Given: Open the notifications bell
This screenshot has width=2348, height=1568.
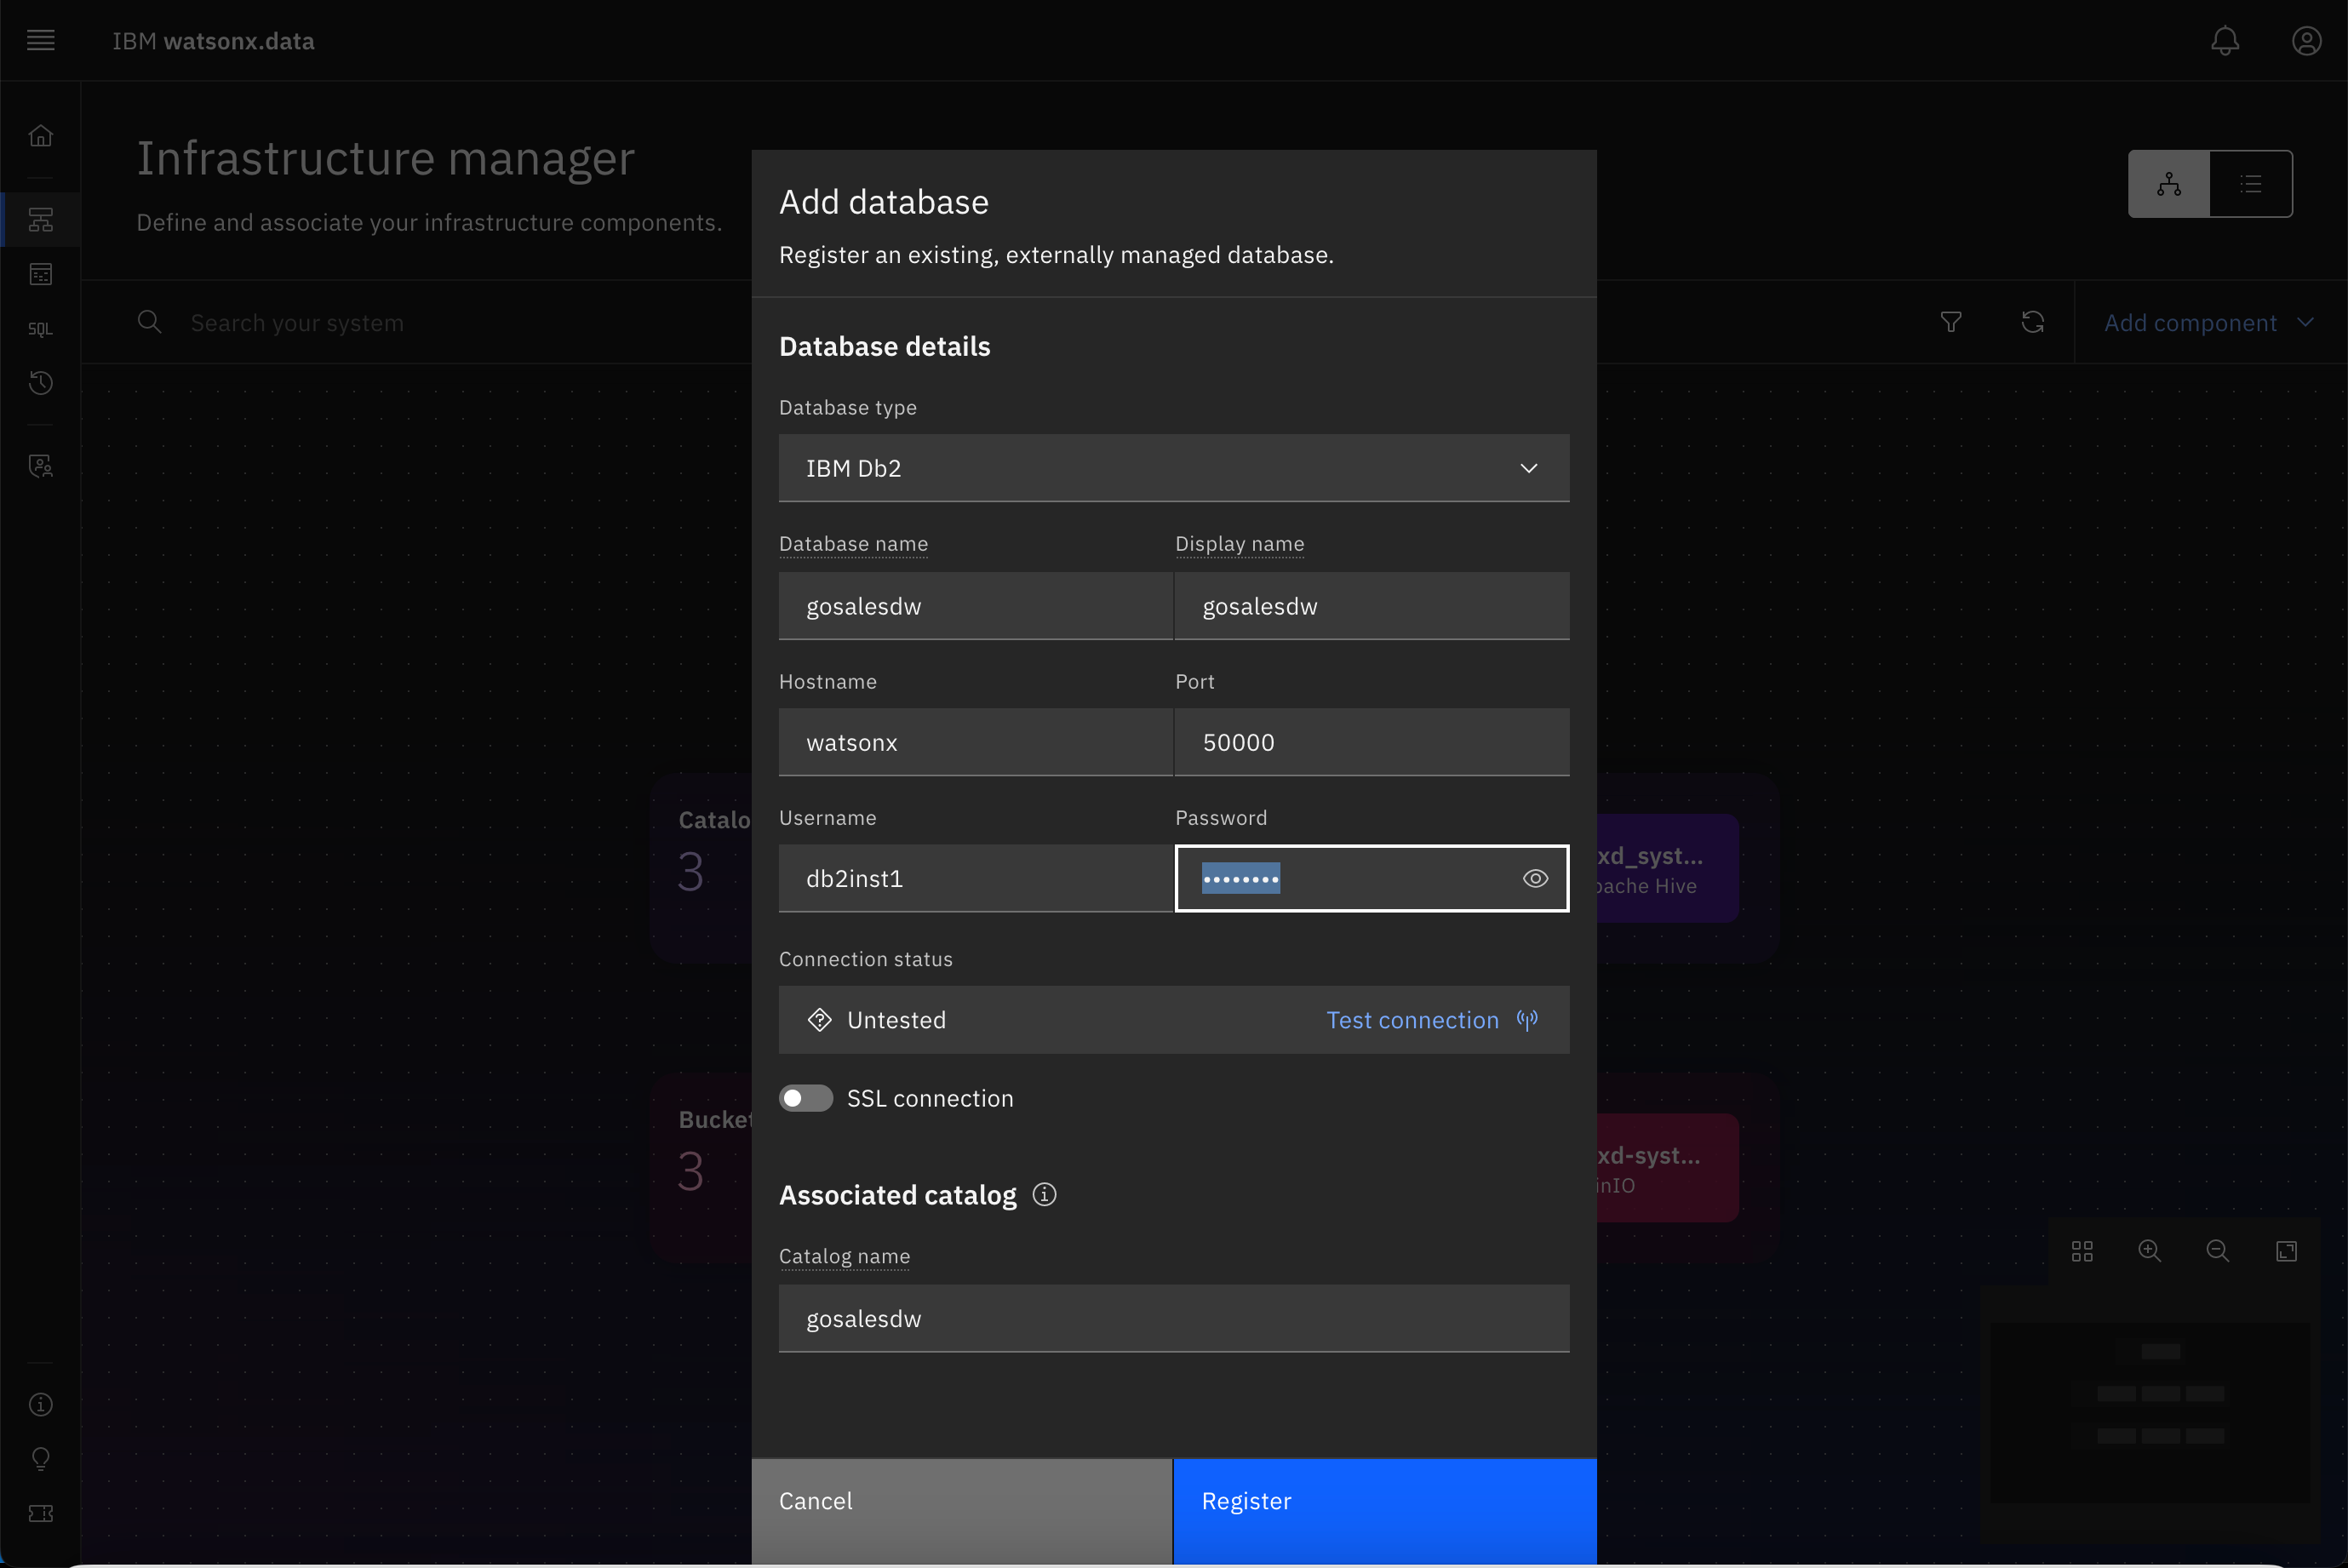Looking at the screenshot, I should tap(2225, 40).
